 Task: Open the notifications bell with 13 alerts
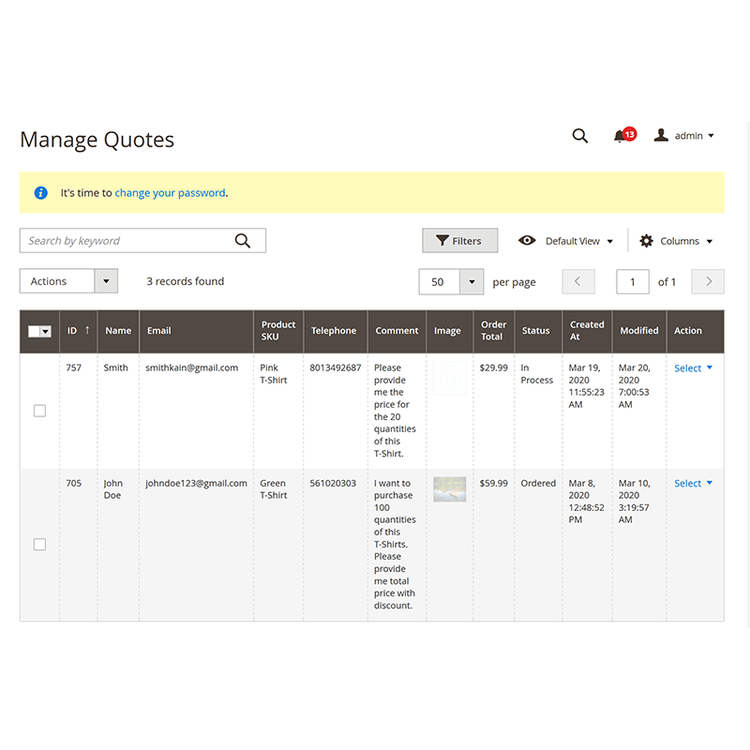620,136
